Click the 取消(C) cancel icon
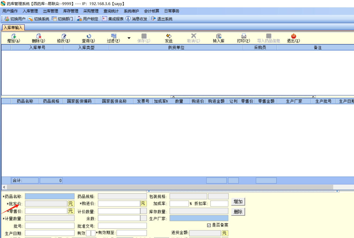 (194, 36)
